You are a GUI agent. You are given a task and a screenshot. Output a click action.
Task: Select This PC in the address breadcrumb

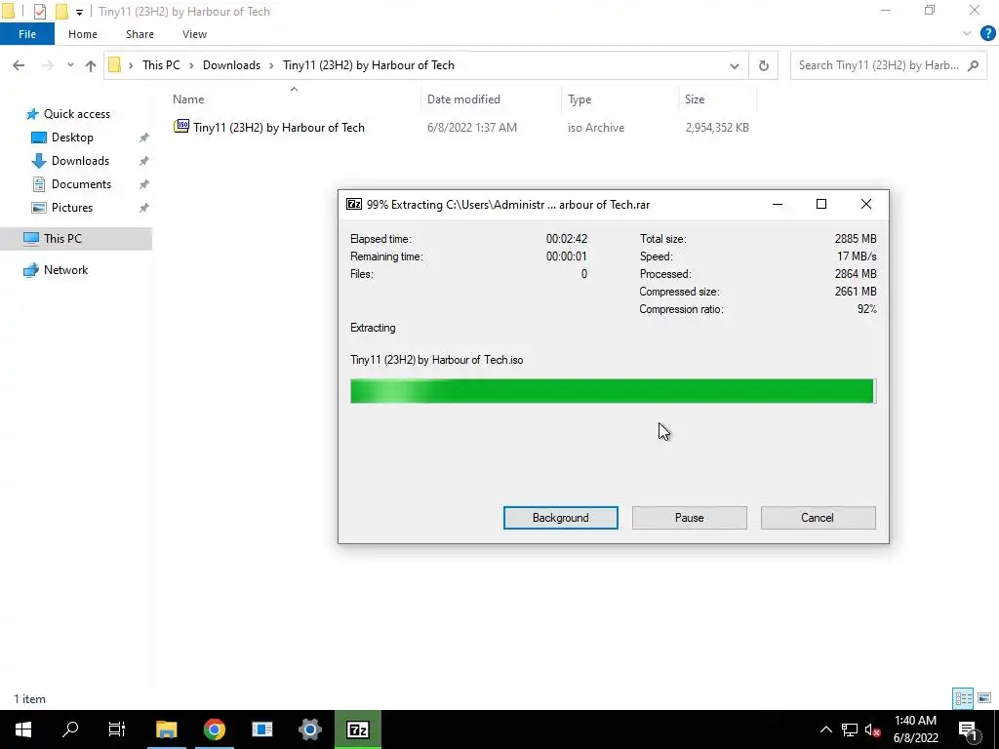[x=161, y=65]
